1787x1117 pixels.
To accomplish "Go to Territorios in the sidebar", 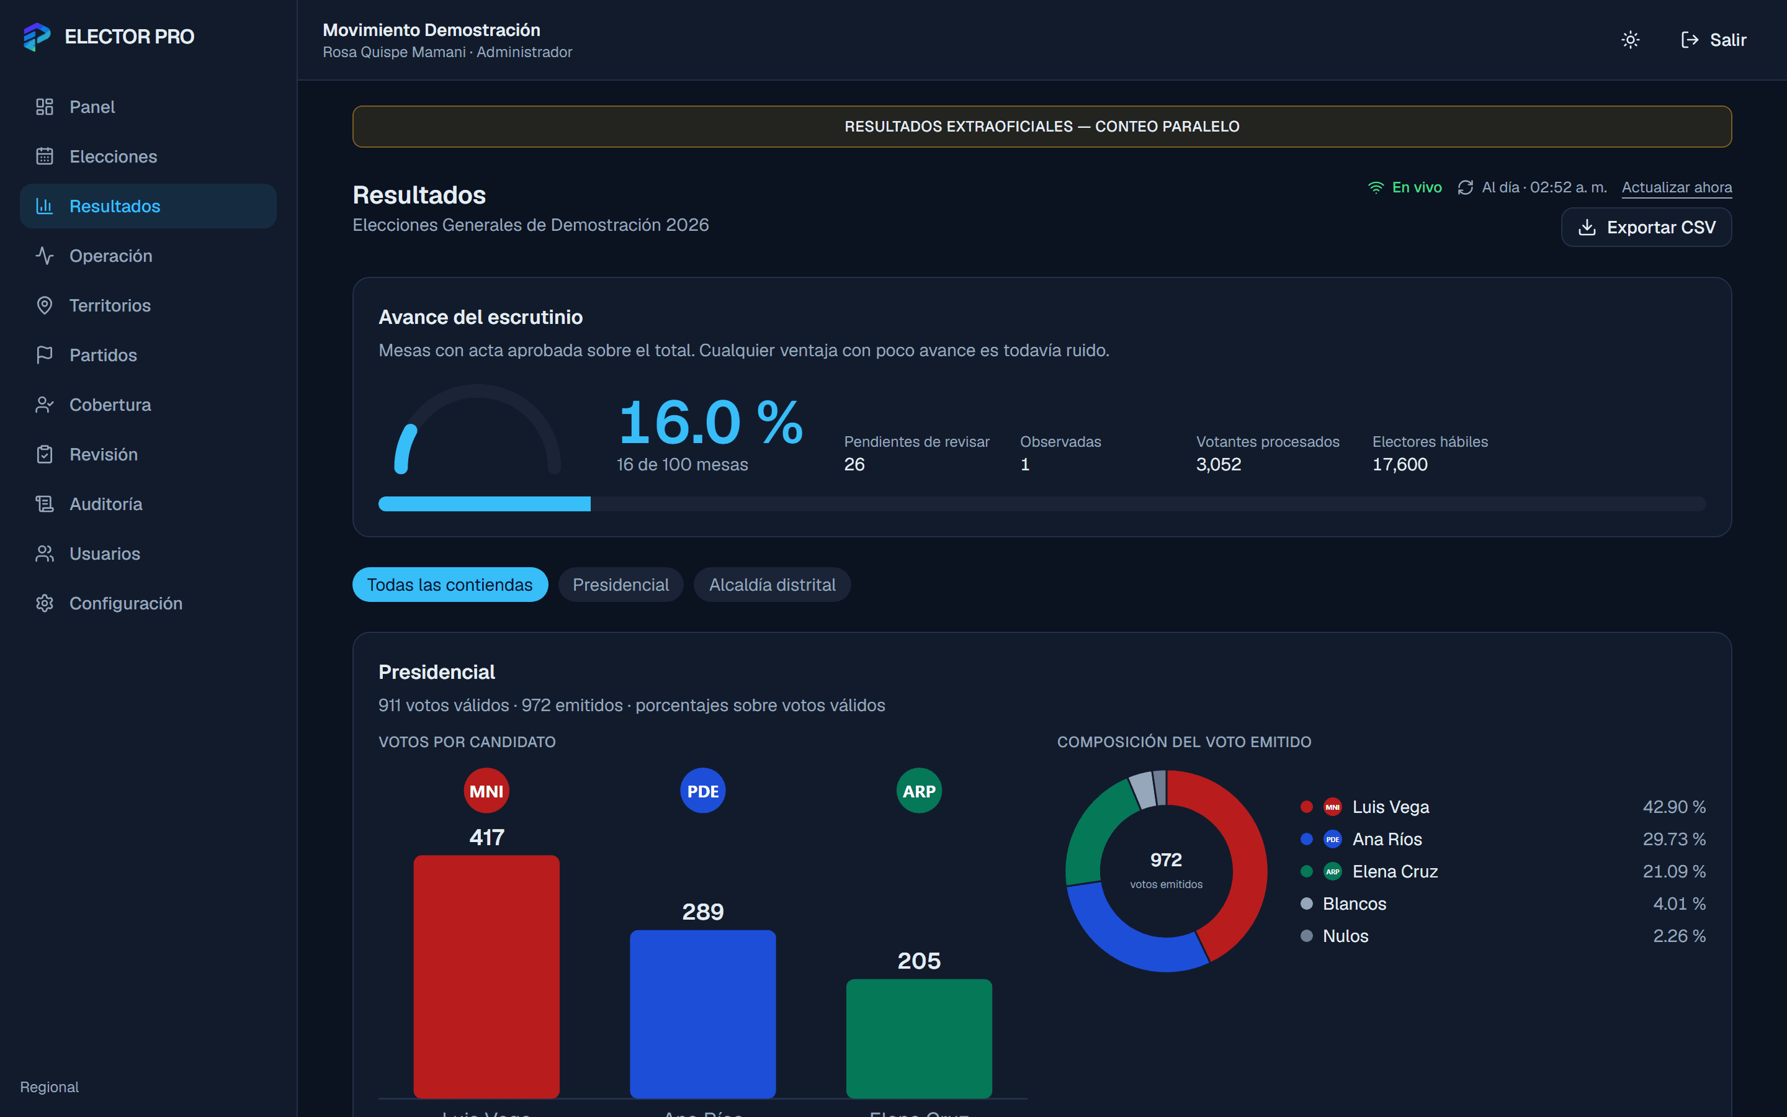I will click(148, 305).
